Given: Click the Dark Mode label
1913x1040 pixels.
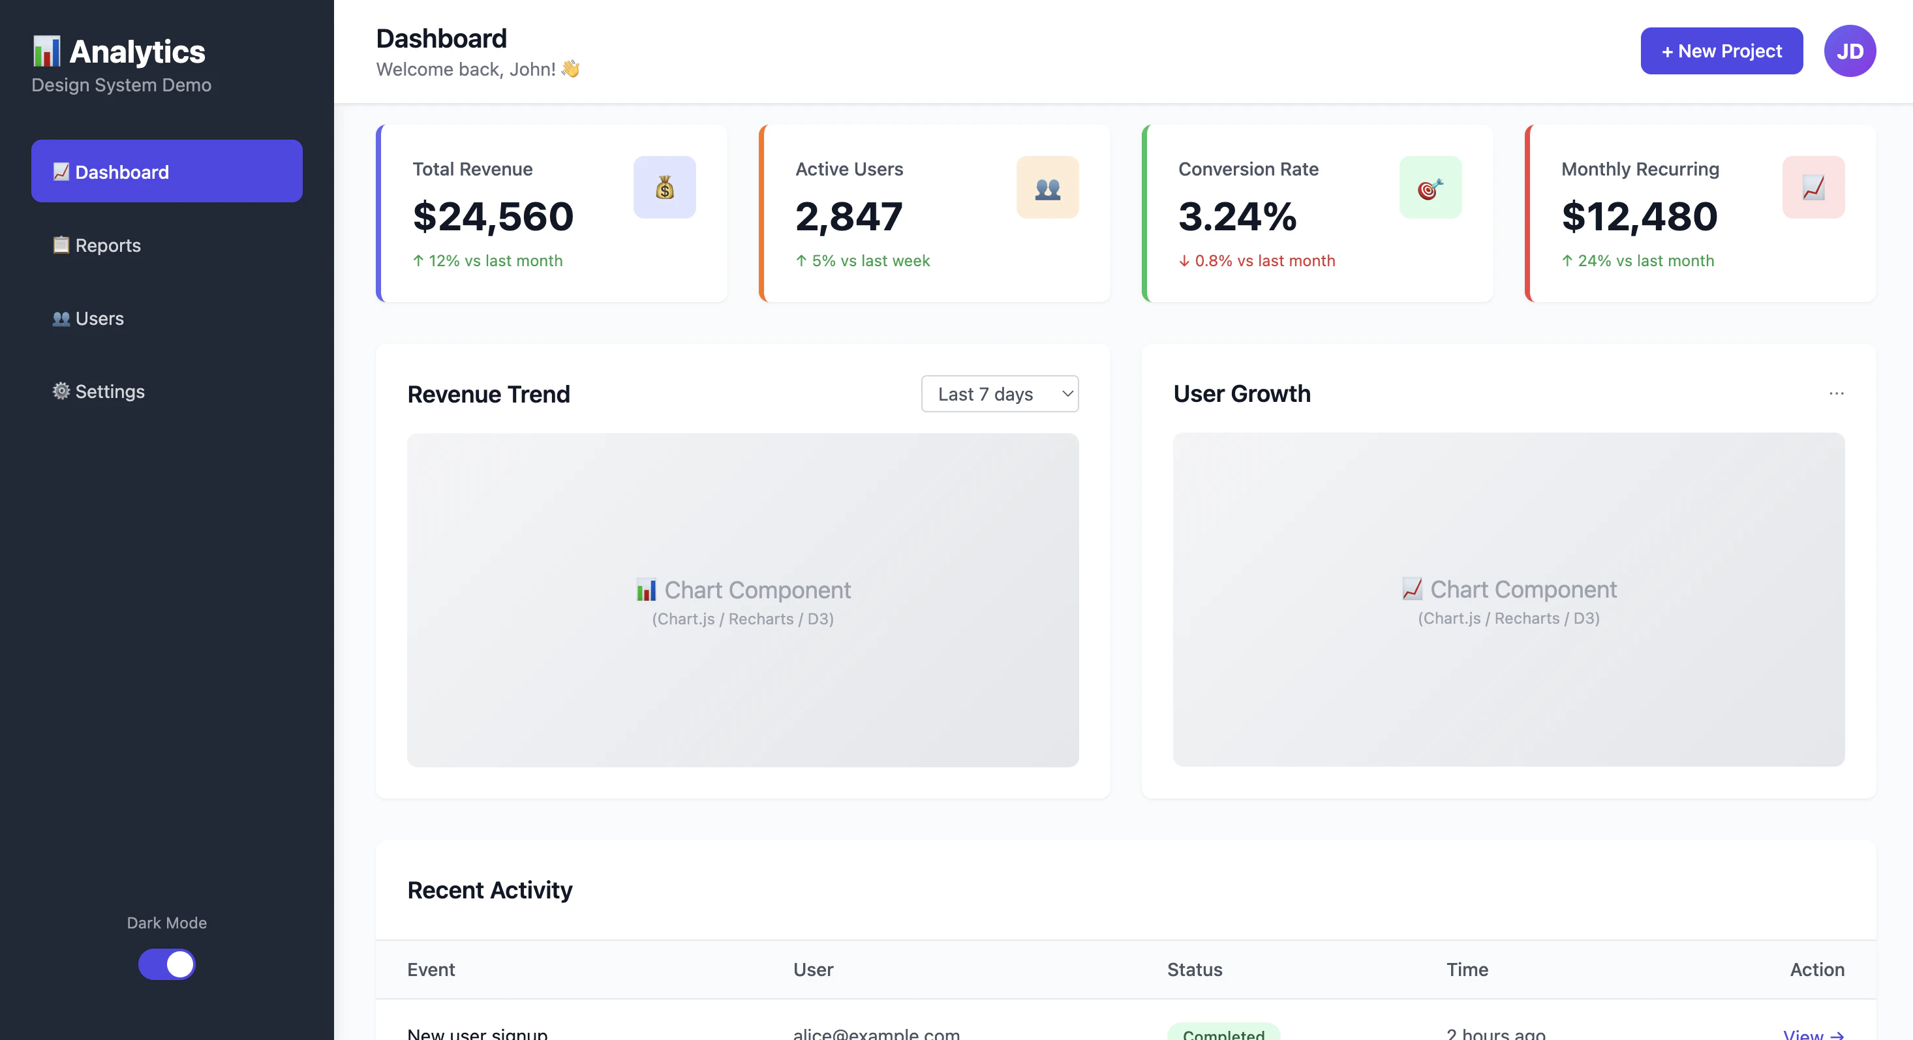Looking at the screenshot, I should (166, 923).
